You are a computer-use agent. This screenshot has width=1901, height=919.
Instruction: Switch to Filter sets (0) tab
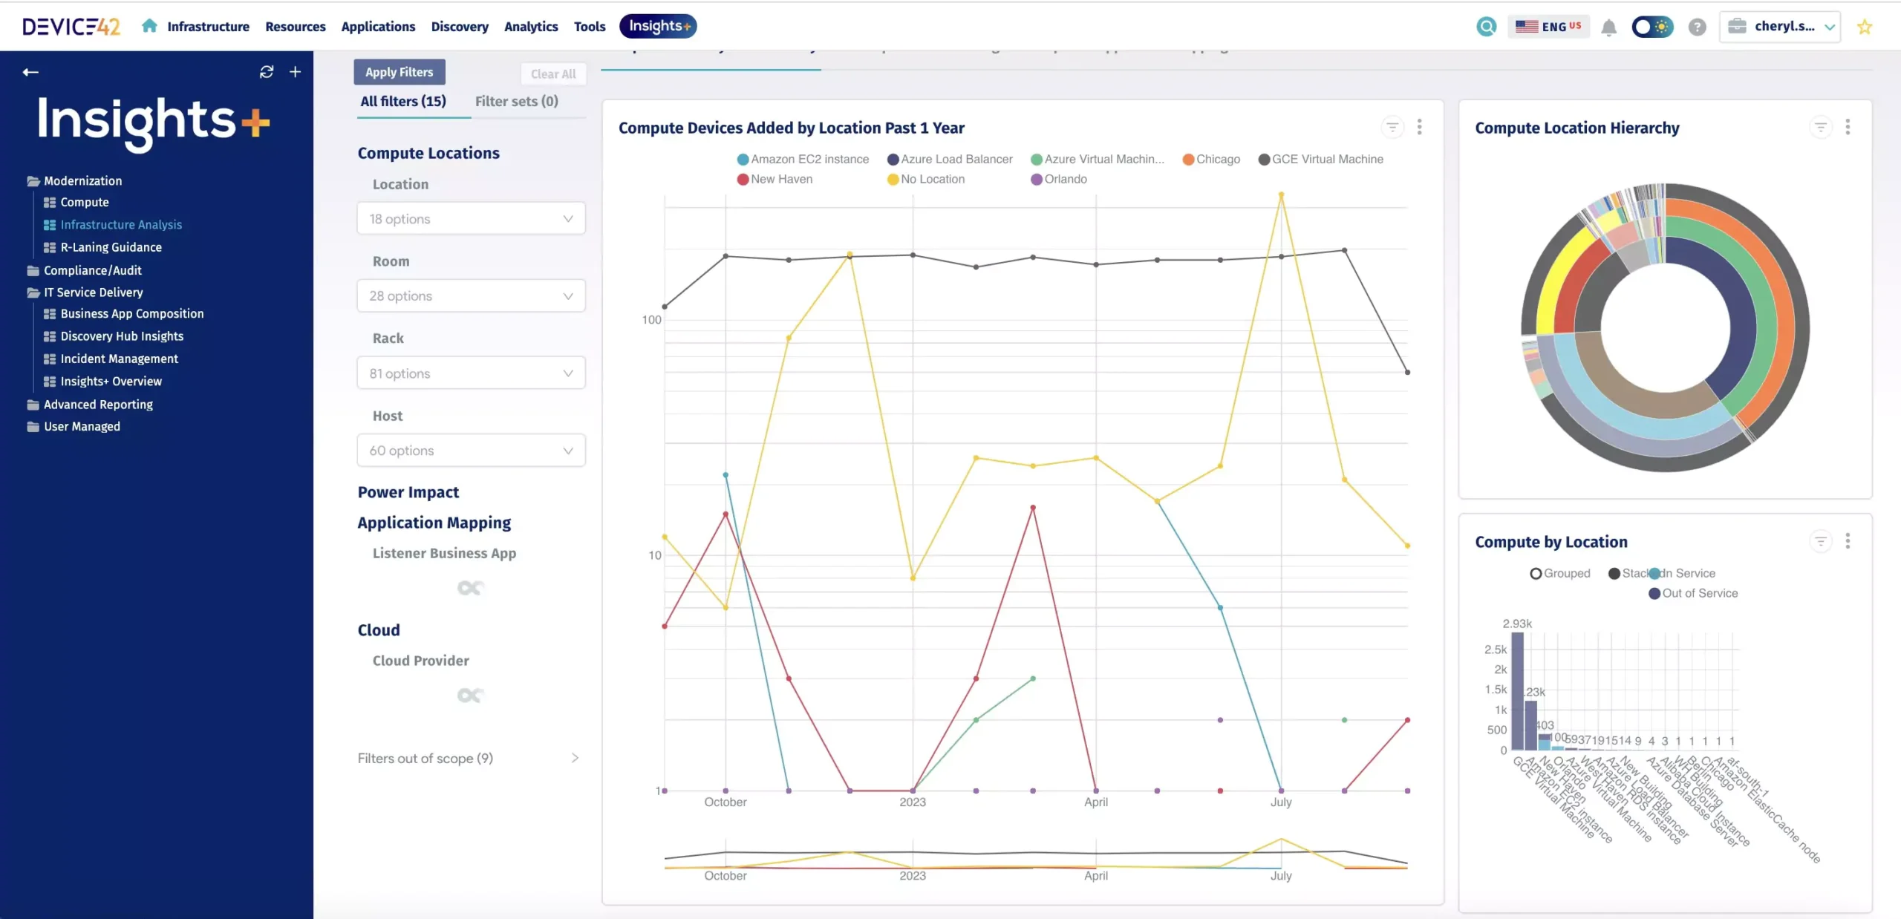pos(517,101)
